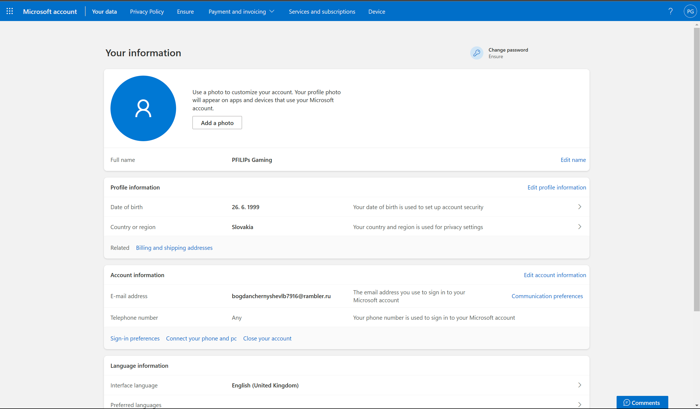700x409 pixels.
Task: Open Billing and shipping addresses
Action: (174, 248)
